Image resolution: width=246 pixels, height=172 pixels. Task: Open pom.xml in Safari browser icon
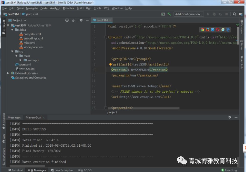213,30
